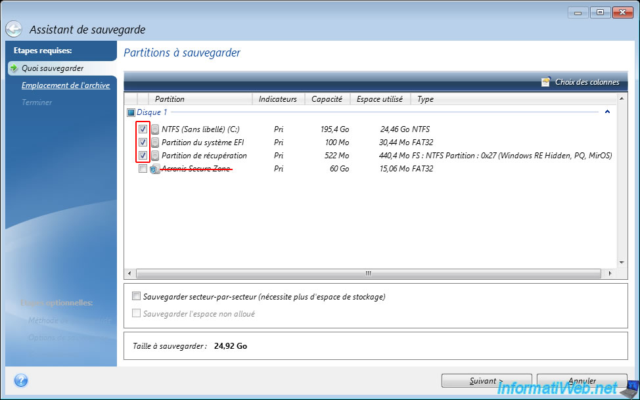Image resolution: width=640 pixels, height=400 pixels.
Task: Click the recovery partition drive icon
Action: (155, 156)
